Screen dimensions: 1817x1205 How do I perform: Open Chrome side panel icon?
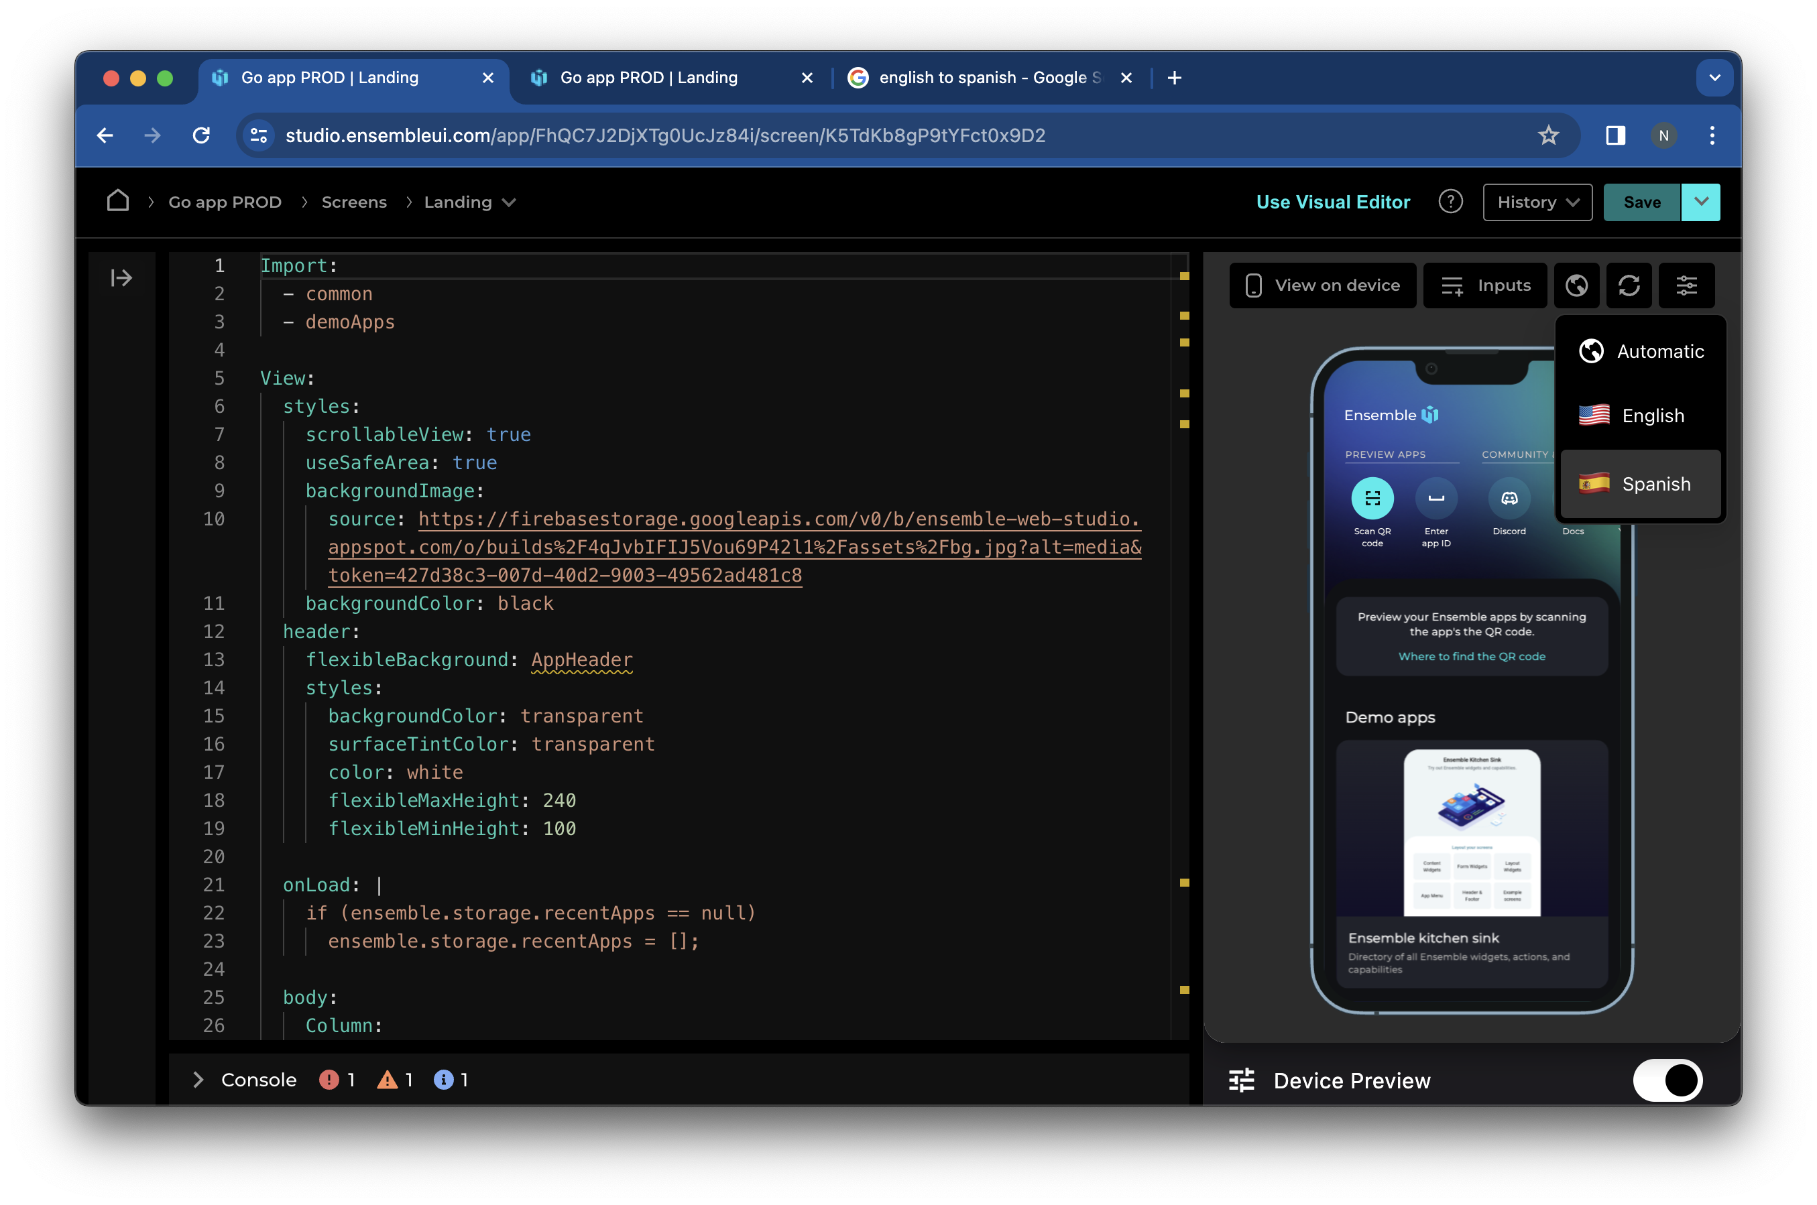[x=1615, y=135]
